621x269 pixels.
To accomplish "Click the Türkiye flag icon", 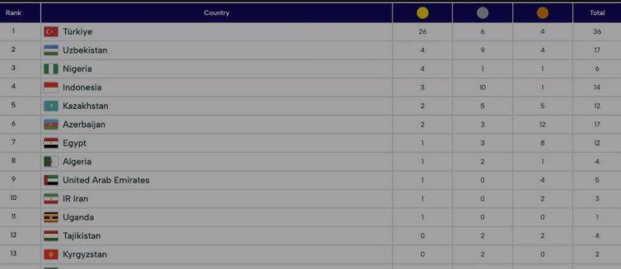I will [51, 32].
